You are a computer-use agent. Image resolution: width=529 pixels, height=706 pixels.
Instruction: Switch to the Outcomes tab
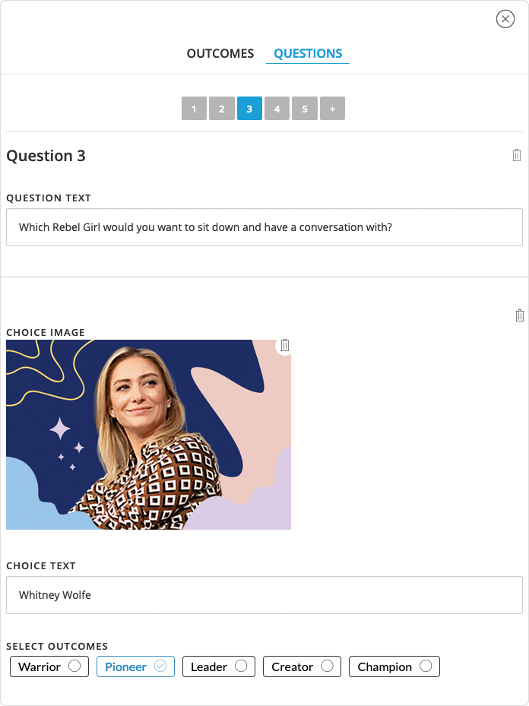coord(220,53)
